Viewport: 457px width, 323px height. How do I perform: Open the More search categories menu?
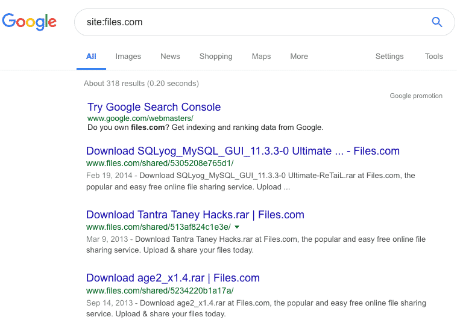pyautogui.click(x=299, y=57)
